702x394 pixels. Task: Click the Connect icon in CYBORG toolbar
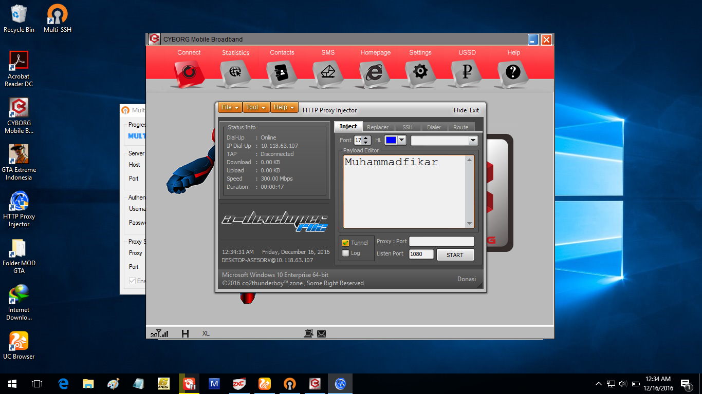click(189, 73)
